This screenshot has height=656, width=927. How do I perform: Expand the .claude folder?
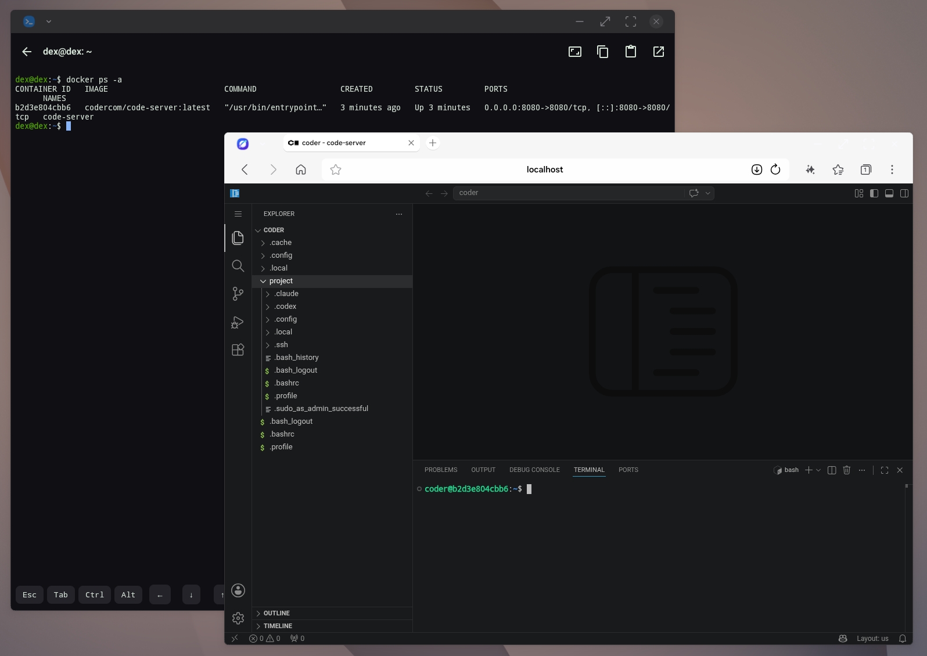(x=332, y=294)
